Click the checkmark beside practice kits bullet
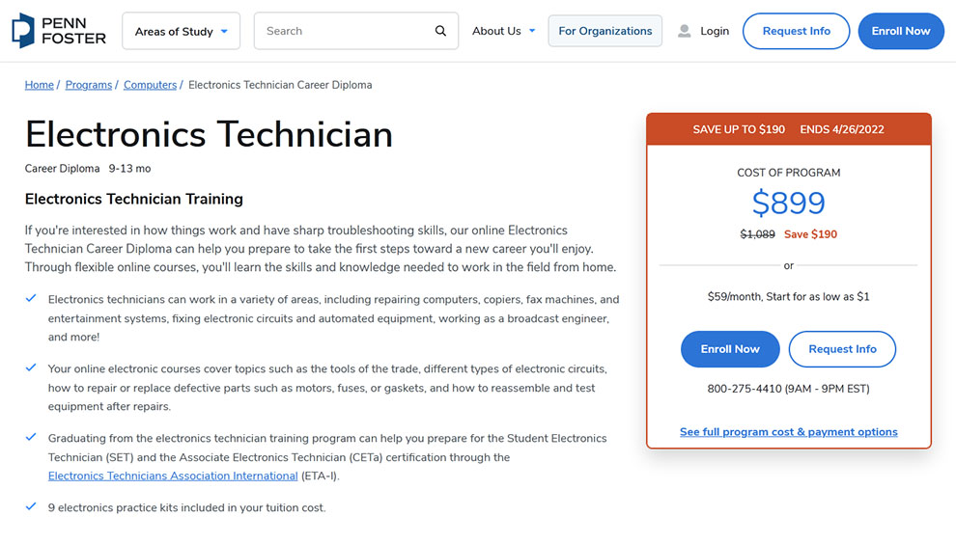The image size is (956, 544). pyautogui.click(x=31, y=506)
